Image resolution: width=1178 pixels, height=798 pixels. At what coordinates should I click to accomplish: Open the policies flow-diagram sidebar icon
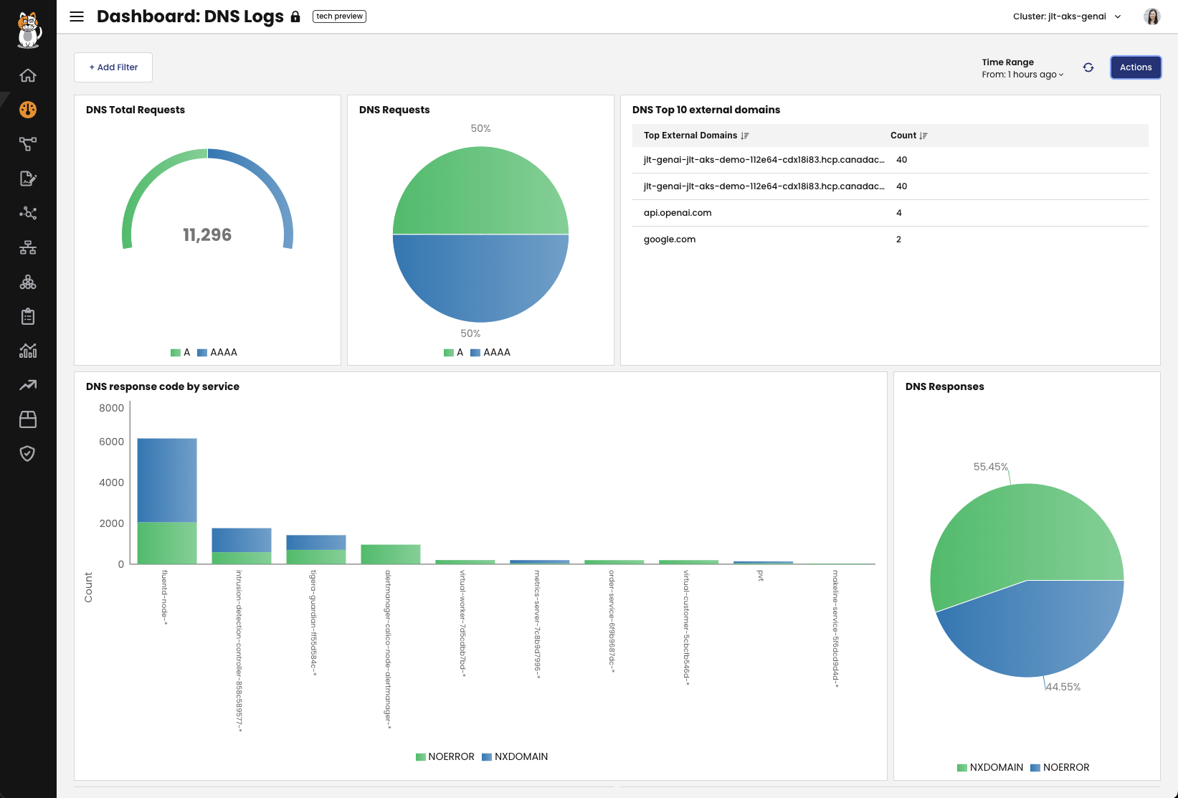pos(28,144)
